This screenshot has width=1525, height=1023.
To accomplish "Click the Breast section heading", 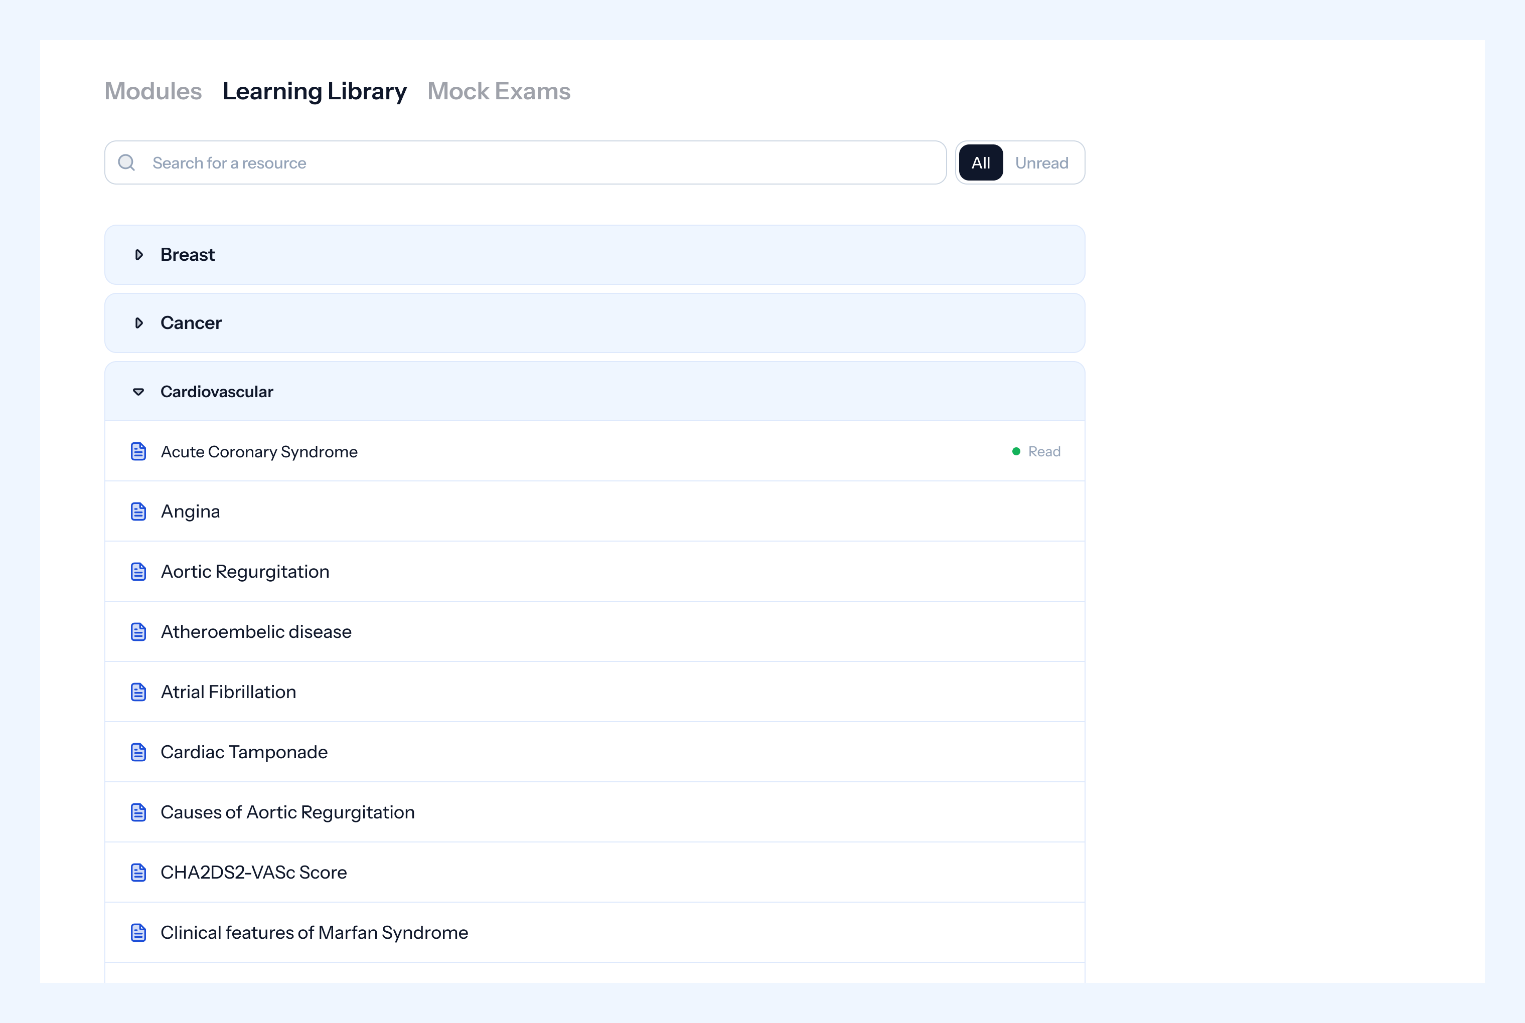I will (x=187, y=255).
